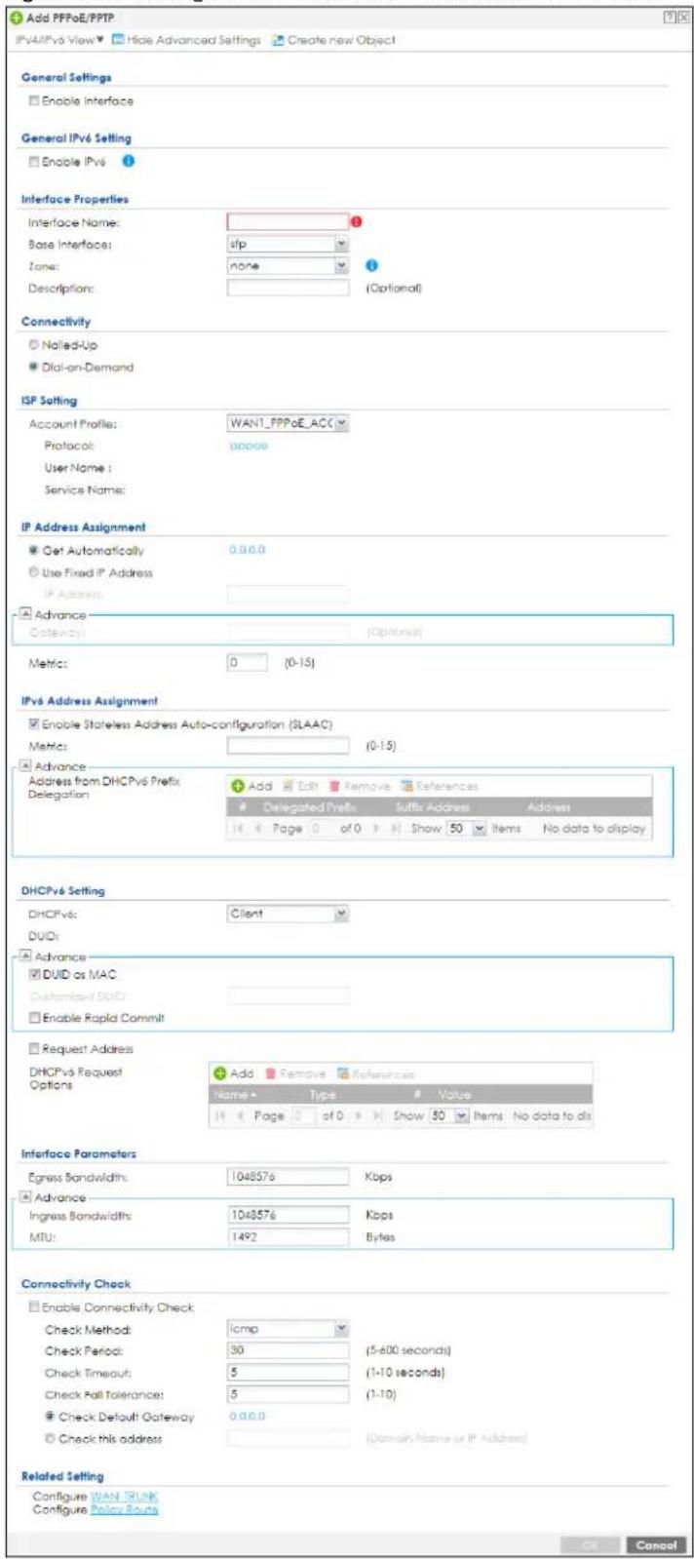Enable Interface checkbox

(33, 101)
